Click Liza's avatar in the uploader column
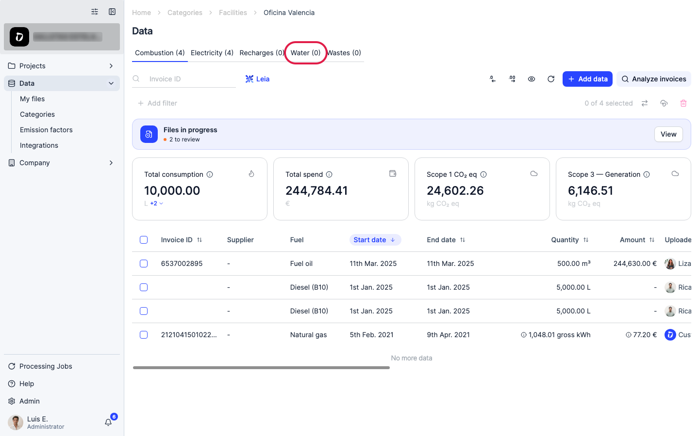 coord(670,264)
